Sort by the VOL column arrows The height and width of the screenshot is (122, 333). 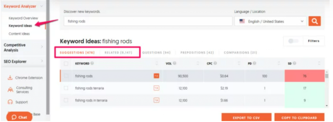click(198, 63)
